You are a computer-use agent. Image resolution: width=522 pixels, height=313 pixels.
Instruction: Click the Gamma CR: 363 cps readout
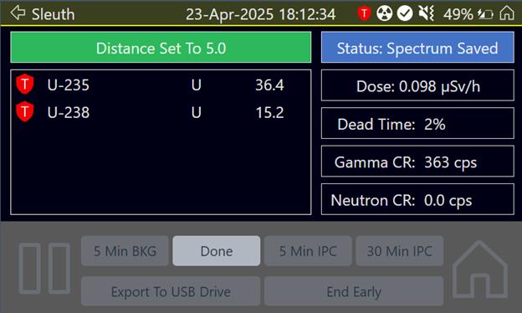point(417,162)
